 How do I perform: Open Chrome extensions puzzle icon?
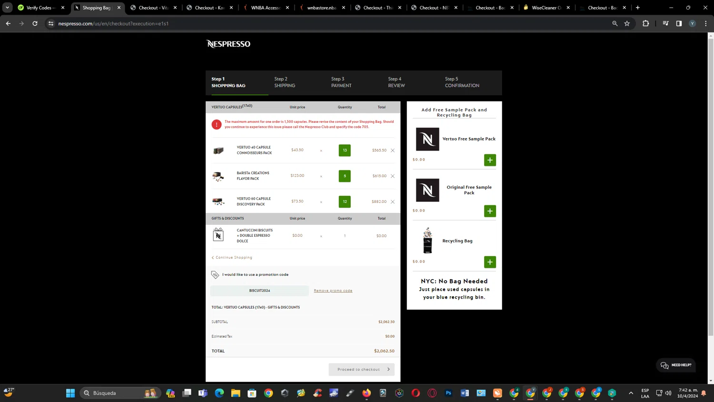click(x=645, y=23)
